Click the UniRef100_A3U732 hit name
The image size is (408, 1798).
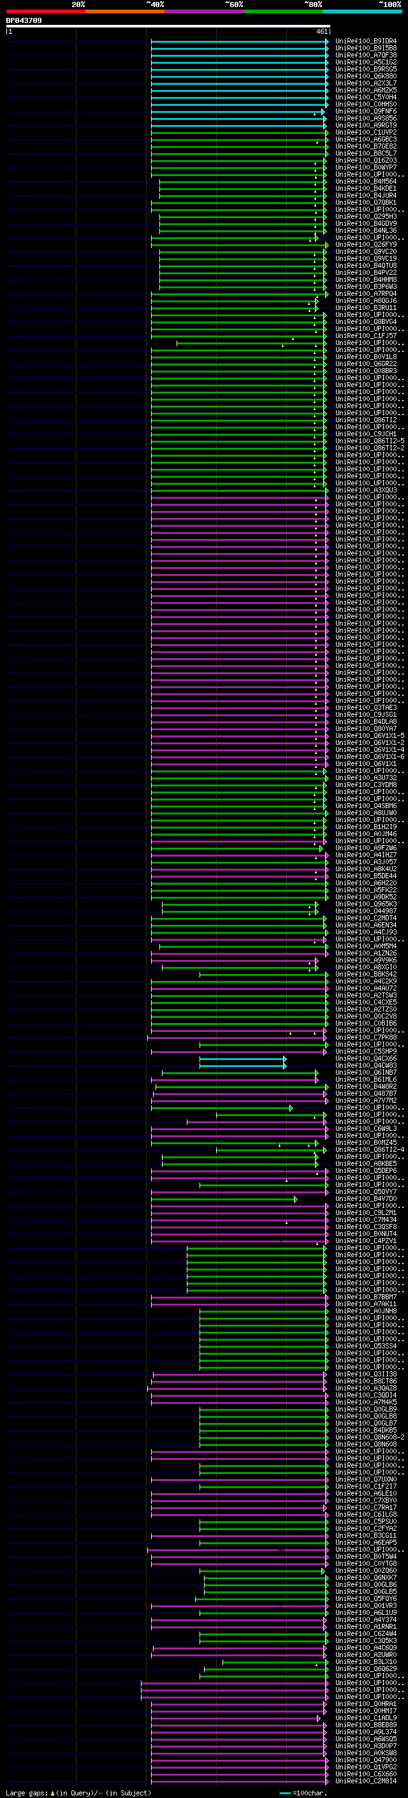365,777
